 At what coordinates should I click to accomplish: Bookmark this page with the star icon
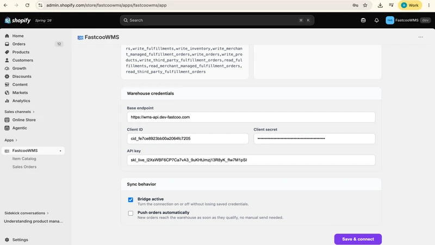(365, 5)
